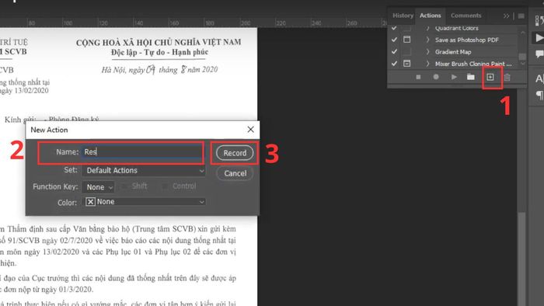Expand the Gradient Map action
The height and width of the screenshot is (306, 544).
coord(427,51)
